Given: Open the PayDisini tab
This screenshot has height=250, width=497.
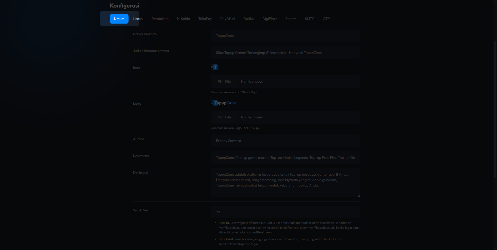Looking at the screenshot, I should (228, 19).
